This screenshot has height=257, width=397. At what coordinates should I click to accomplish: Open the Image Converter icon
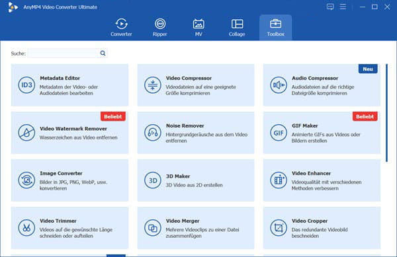point(26,180)
